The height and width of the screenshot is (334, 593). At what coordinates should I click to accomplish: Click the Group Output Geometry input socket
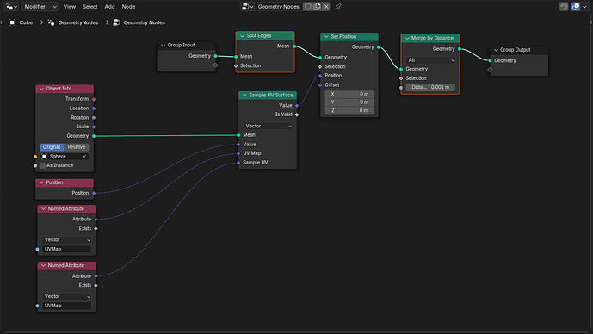click(x=490, y=60)
